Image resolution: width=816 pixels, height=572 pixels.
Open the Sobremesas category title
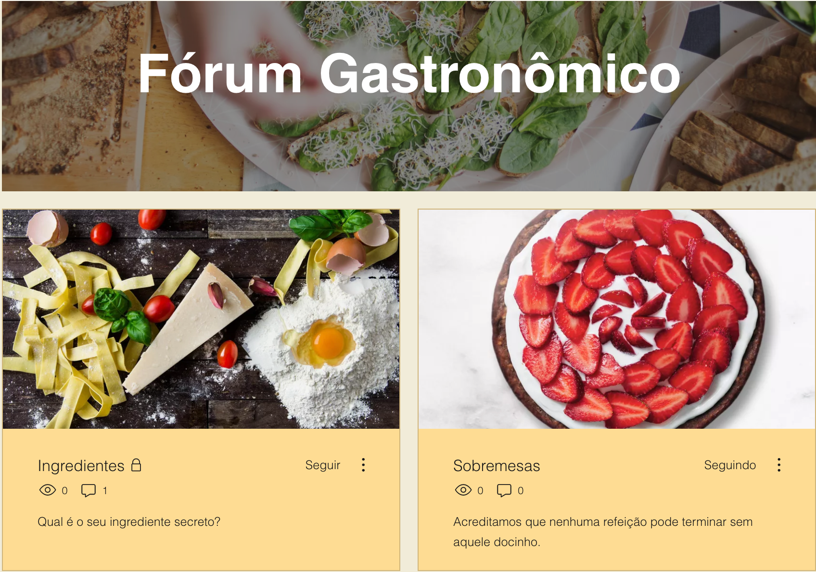pos(497,466)
